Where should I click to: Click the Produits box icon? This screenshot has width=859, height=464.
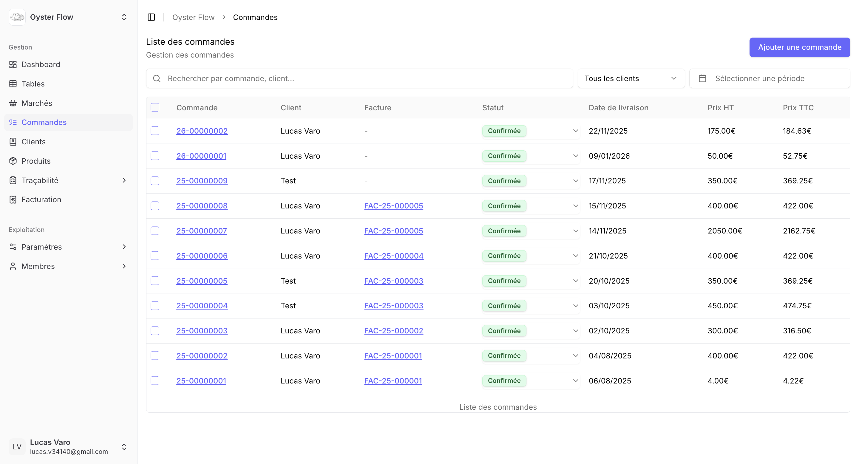click(x=13, y=161)
